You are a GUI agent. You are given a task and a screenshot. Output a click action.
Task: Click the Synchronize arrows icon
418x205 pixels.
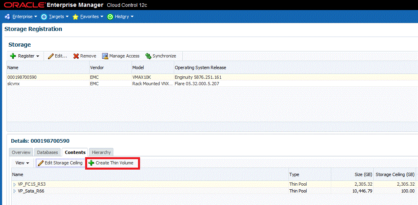[148, 56]
